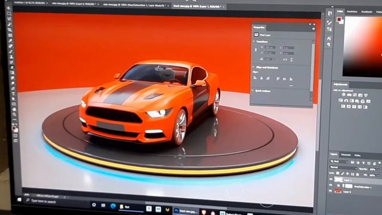
Task: Add a Curves adjustment
Action: 355,95
